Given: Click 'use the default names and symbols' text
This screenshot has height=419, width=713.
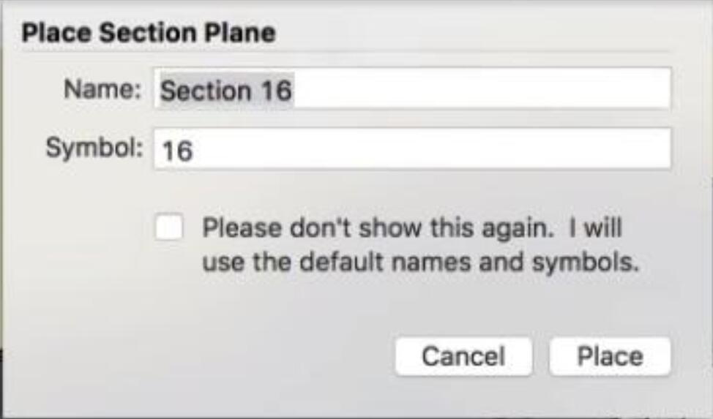Looking at the screenshot, I should pos(421,262).
